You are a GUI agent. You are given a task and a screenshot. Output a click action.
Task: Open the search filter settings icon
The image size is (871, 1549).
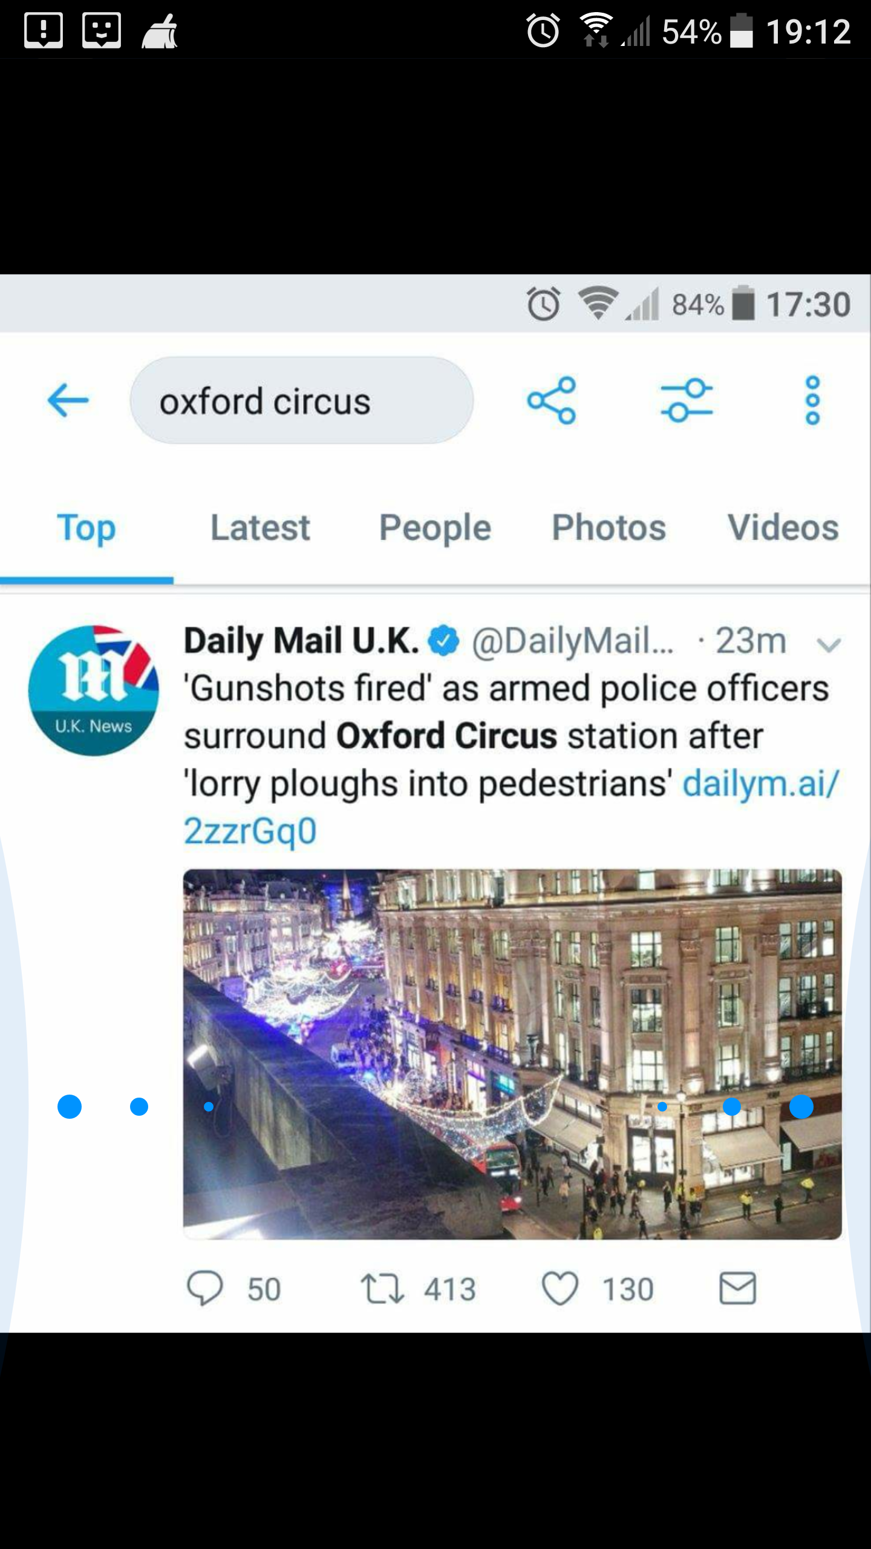tap(687, 401)
